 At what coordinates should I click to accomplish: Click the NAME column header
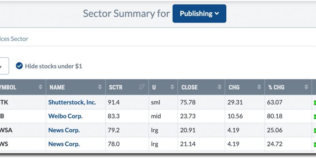(76, 87)
